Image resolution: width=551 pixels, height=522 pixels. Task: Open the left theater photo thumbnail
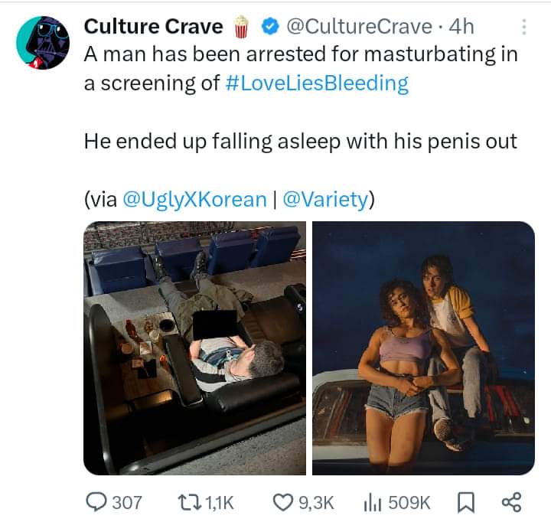point(194,347)
